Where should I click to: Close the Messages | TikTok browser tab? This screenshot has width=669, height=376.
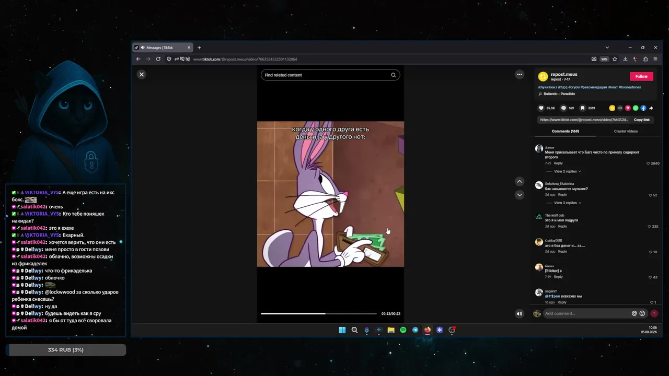coord(189,48)
